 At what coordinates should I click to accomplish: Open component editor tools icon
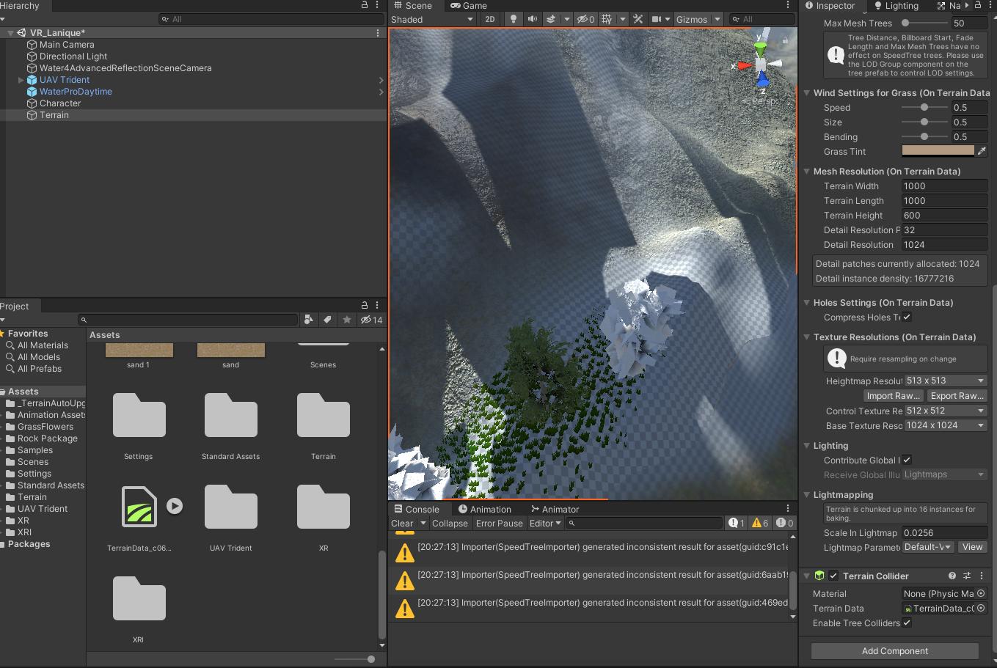tap(638, 19)
